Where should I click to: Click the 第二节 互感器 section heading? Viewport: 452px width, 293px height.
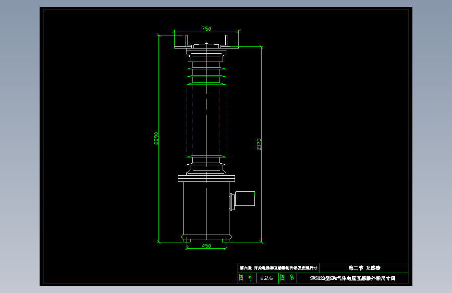[364, 268]
